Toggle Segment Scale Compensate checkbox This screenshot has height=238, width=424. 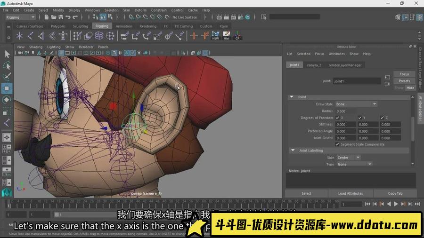tap(337, 144)
